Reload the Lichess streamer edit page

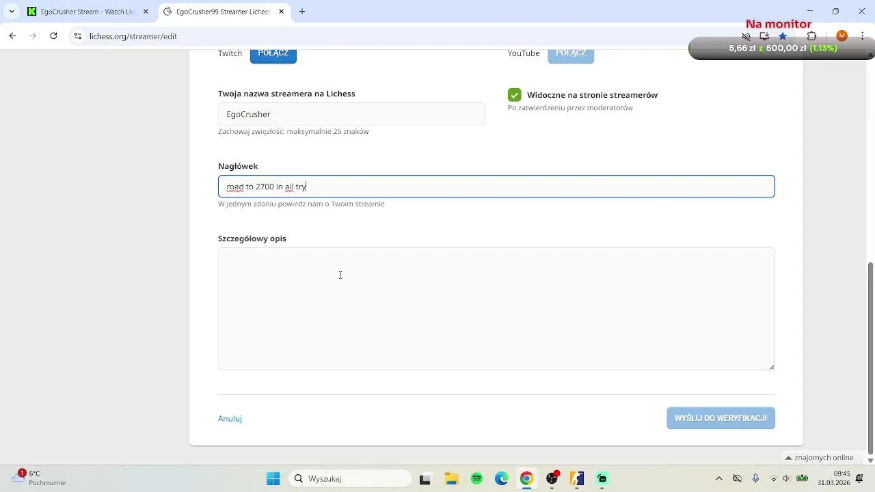[x=53, y=36]
